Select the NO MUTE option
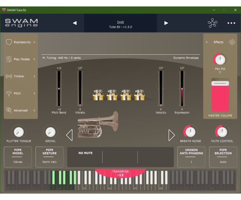 pyautogui.click(x=86, y=153)
